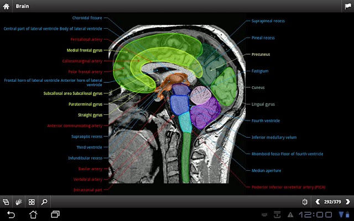
Task: Select the Vertebral artery label
Action: coord(88,180)
